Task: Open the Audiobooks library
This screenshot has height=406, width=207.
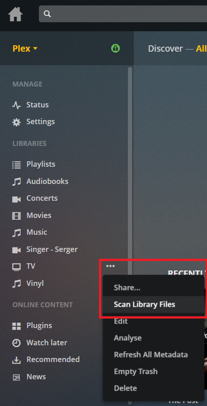Action: (x=47, y=181)
